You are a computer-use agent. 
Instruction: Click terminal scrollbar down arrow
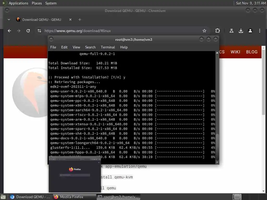[x=217, y=162]
